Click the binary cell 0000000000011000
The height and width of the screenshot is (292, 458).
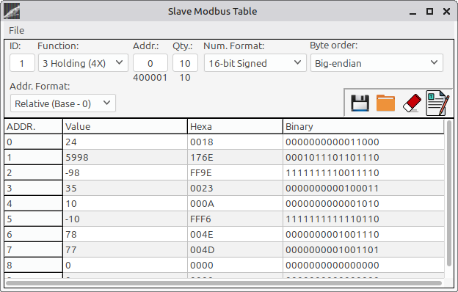363,142
